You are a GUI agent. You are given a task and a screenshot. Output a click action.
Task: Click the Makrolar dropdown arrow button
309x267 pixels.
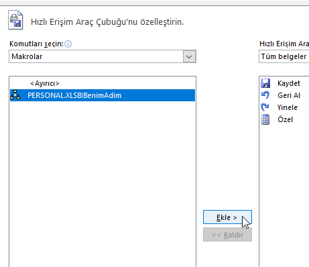point(189,56)
